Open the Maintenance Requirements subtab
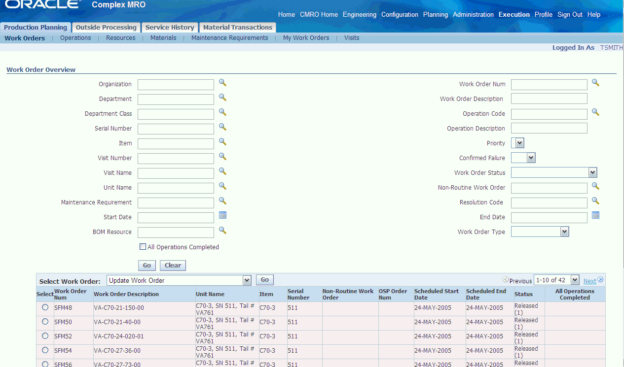Viewport: 624px width, 367px height. click(x=230, y=38)
